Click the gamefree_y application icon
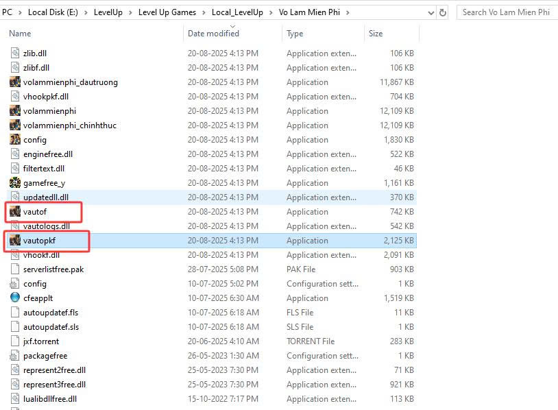 pyautogui.click(x=15, y=183)
